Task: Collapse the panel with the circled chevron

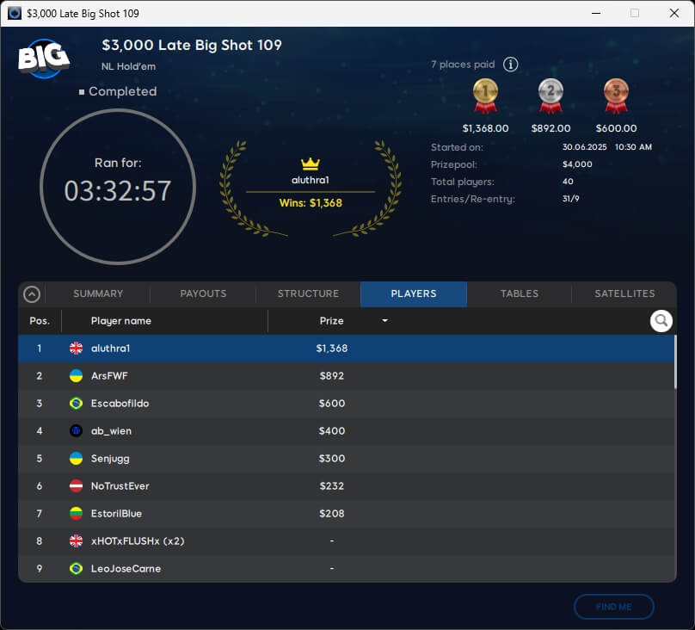Action: pyautogui.click(x=32, y=294)
